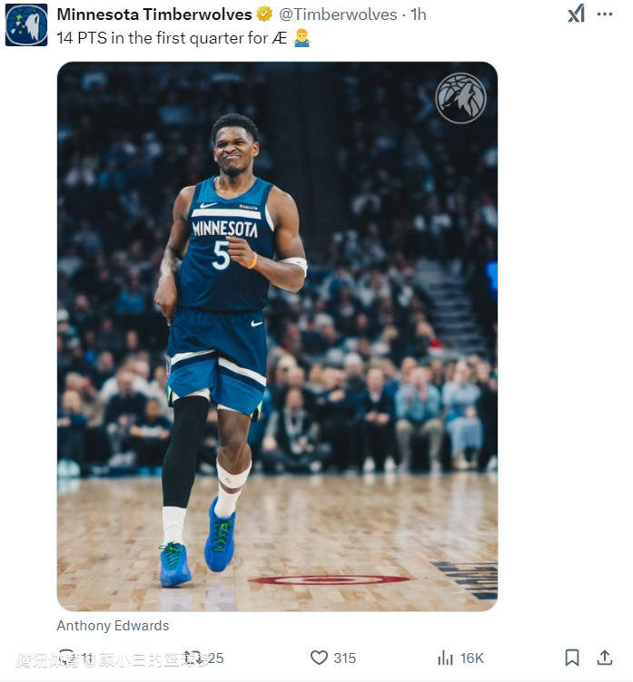Click the 16K views count
Image resolution: width=633 pixels, height=682 pixels.
(x=472, y=658)
